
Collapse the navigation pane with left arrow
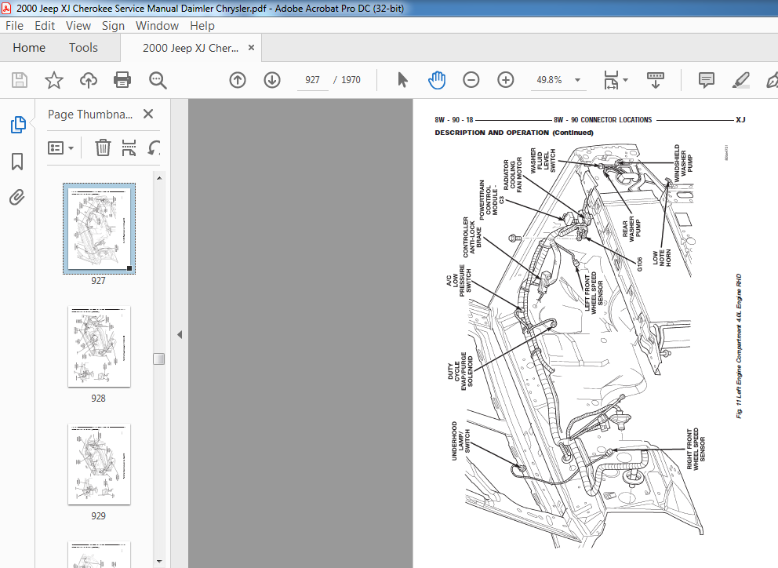pyautogui.click(x=180, y=335)
